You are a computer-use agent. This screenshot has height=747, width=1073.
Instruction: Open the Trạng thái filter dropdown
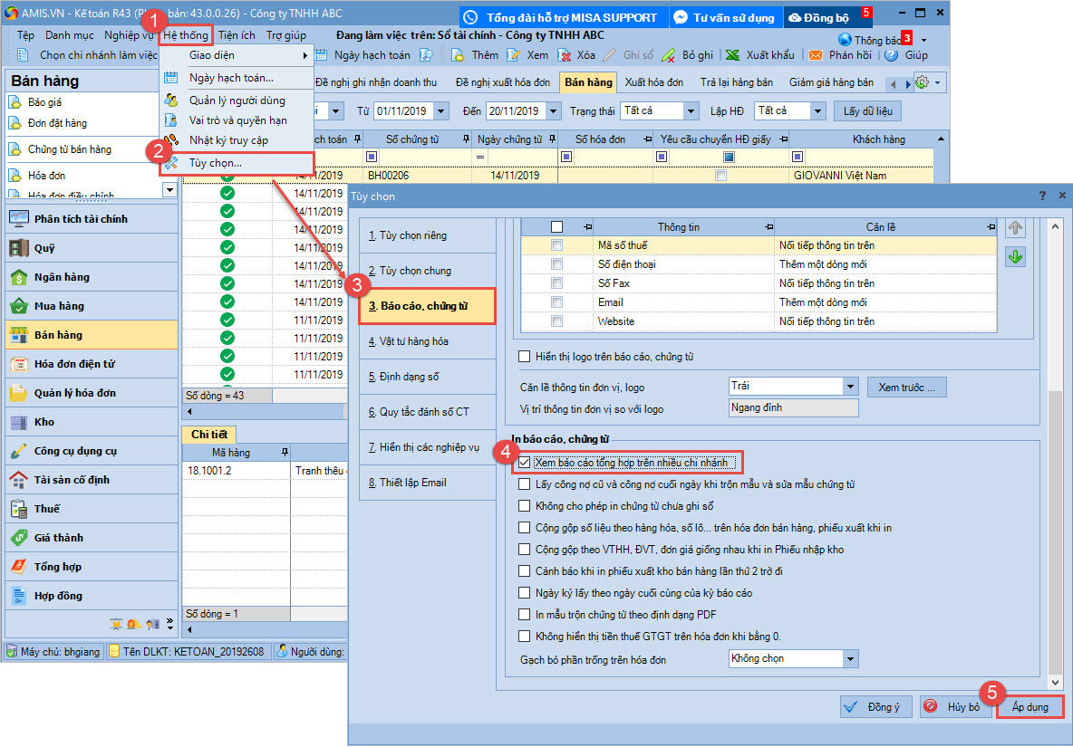click(691, 110)
